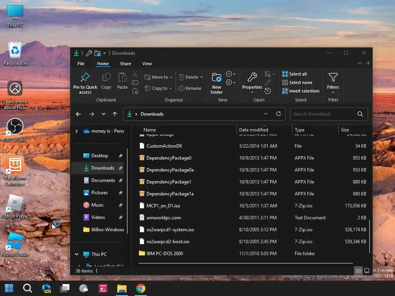Click title bar Properties wrench icon
Viewport: 395px width, 296px height.
tap(89, 53)
